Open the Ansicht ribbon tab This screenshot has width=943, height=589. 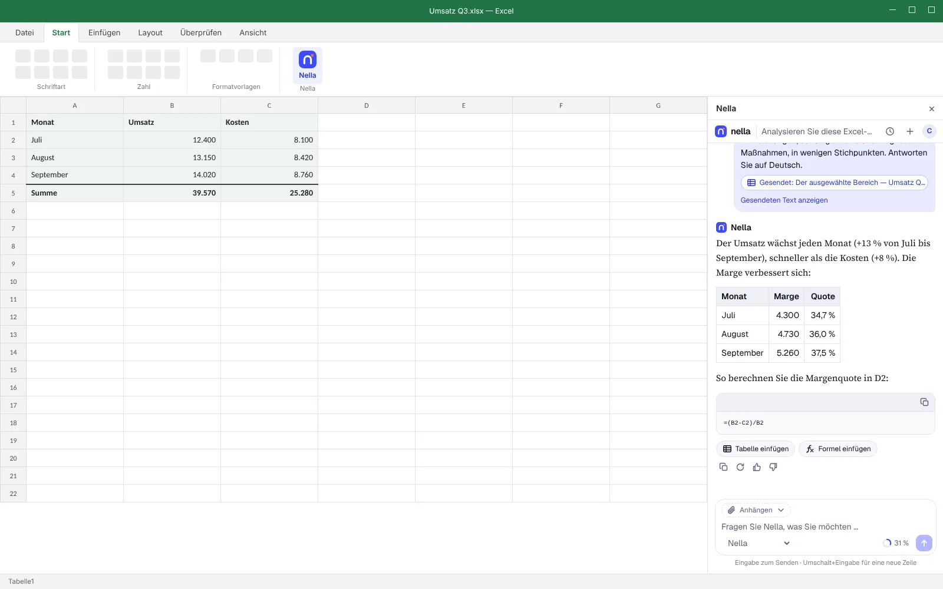(x=253, y=33)
